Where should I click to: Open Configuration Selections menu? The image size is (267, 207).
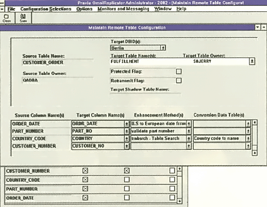[x=46, y=9]
